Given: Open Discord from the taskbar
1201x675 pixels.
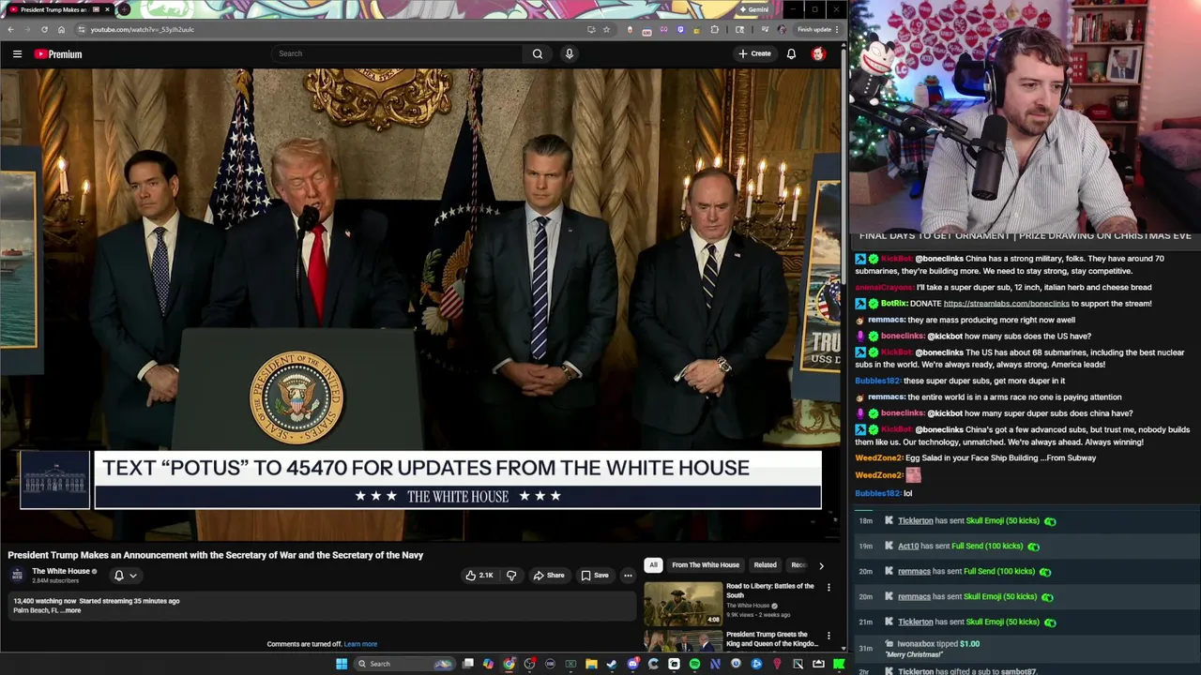Looking at the screenshot, I should [x=632, y=664].
